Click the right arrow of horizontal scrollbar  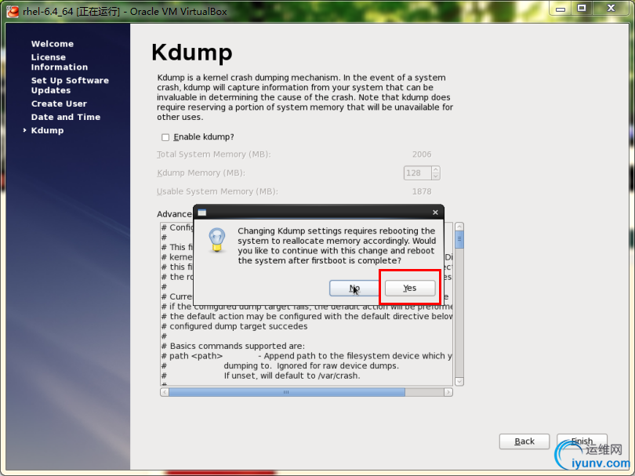(x=448, y=392)
